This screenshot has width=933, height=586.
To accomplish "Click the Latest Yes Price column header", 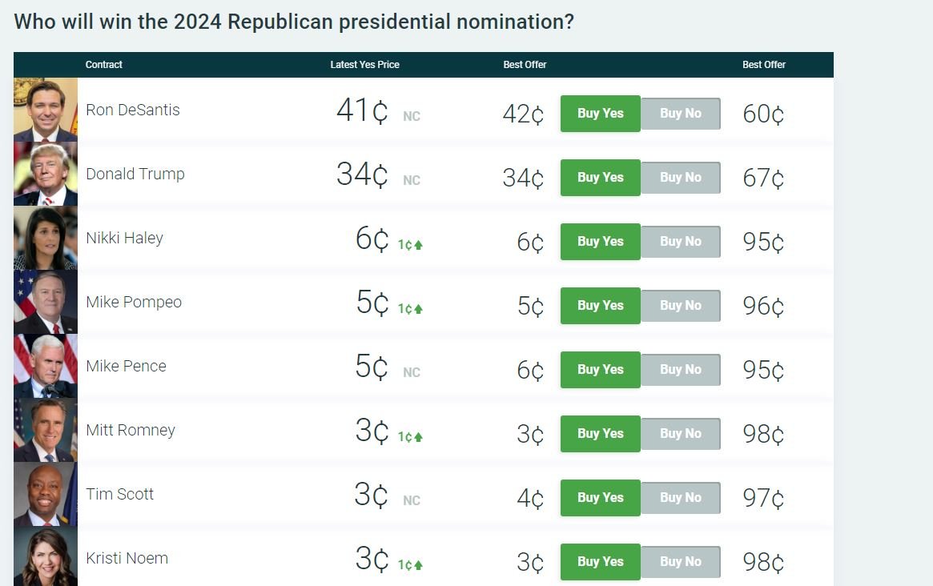I will [x=364, y=65].
